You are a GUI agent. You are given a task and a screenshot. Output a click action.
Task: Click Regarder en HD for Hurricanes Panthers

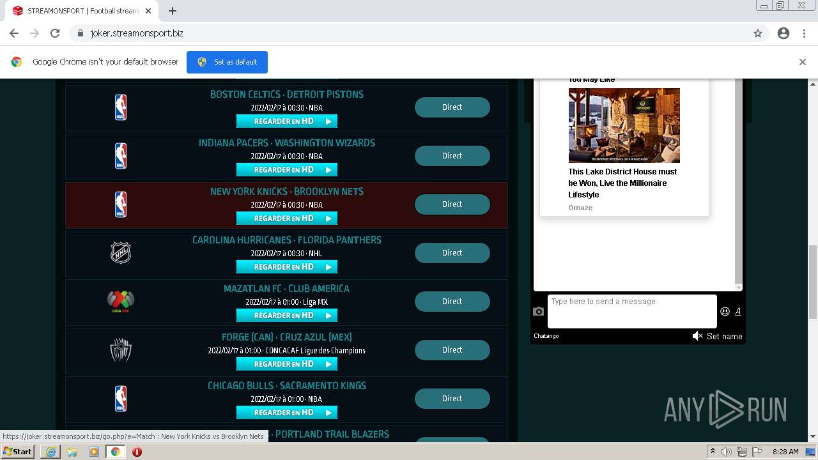(287, 267)
